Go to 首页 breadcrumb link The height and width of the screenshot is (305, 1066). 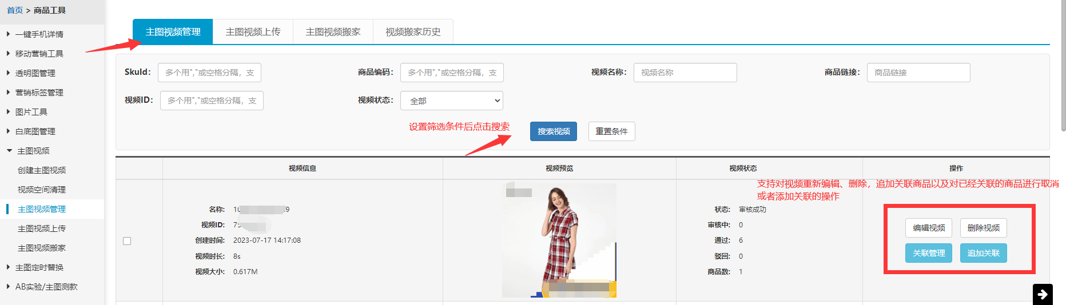[15, 10]
